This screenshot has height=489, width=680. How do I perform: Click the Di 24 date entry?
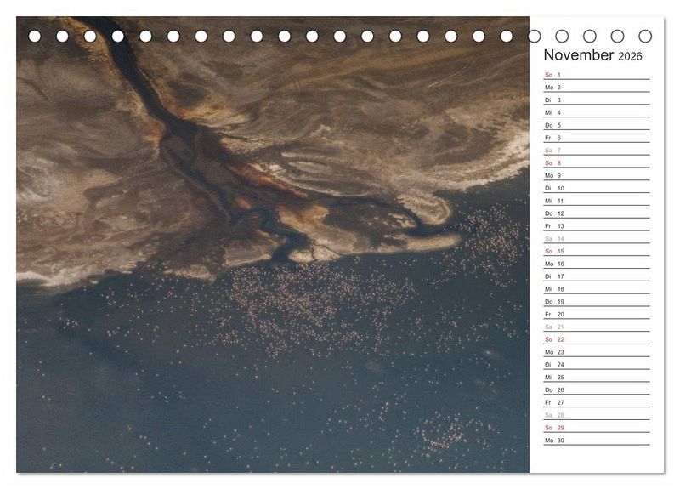pyautogui.click(x=596, y=365)
